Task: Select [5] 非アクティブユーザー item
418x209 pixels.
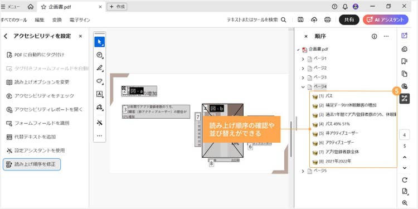Action: [336, 133]
